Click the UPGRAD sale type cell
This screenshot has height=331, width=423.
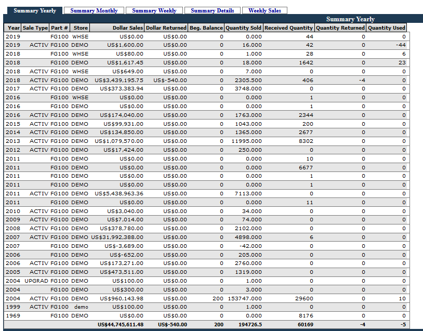tap(36, 281)
